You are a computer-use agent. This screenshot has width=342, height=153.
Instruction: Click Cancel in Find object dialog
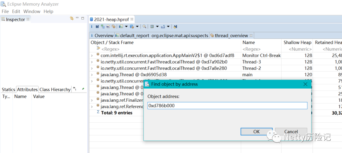tap(291, 131)
